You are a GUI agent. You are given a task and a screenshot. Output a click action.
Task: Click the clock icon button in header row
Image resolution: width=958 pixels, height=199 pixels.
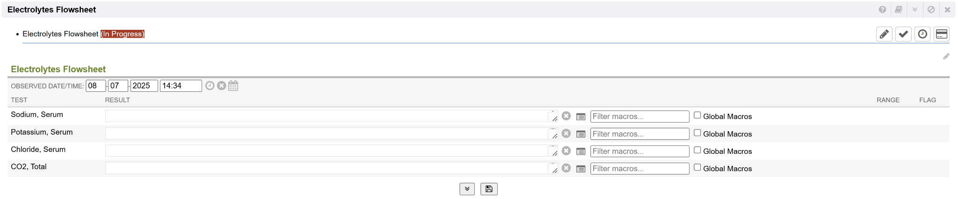click(922, 34)
